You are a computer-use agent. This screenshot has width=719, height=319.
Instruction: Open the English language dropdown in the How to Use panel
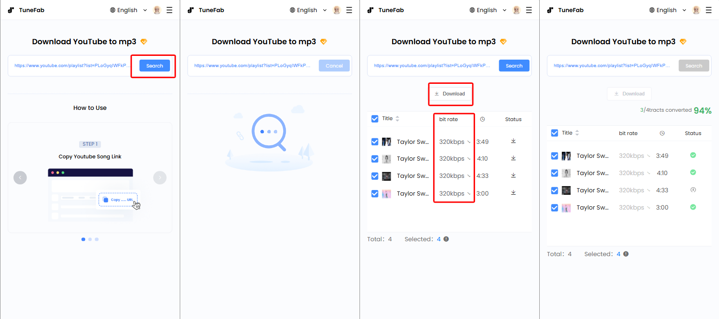[129, 10]
